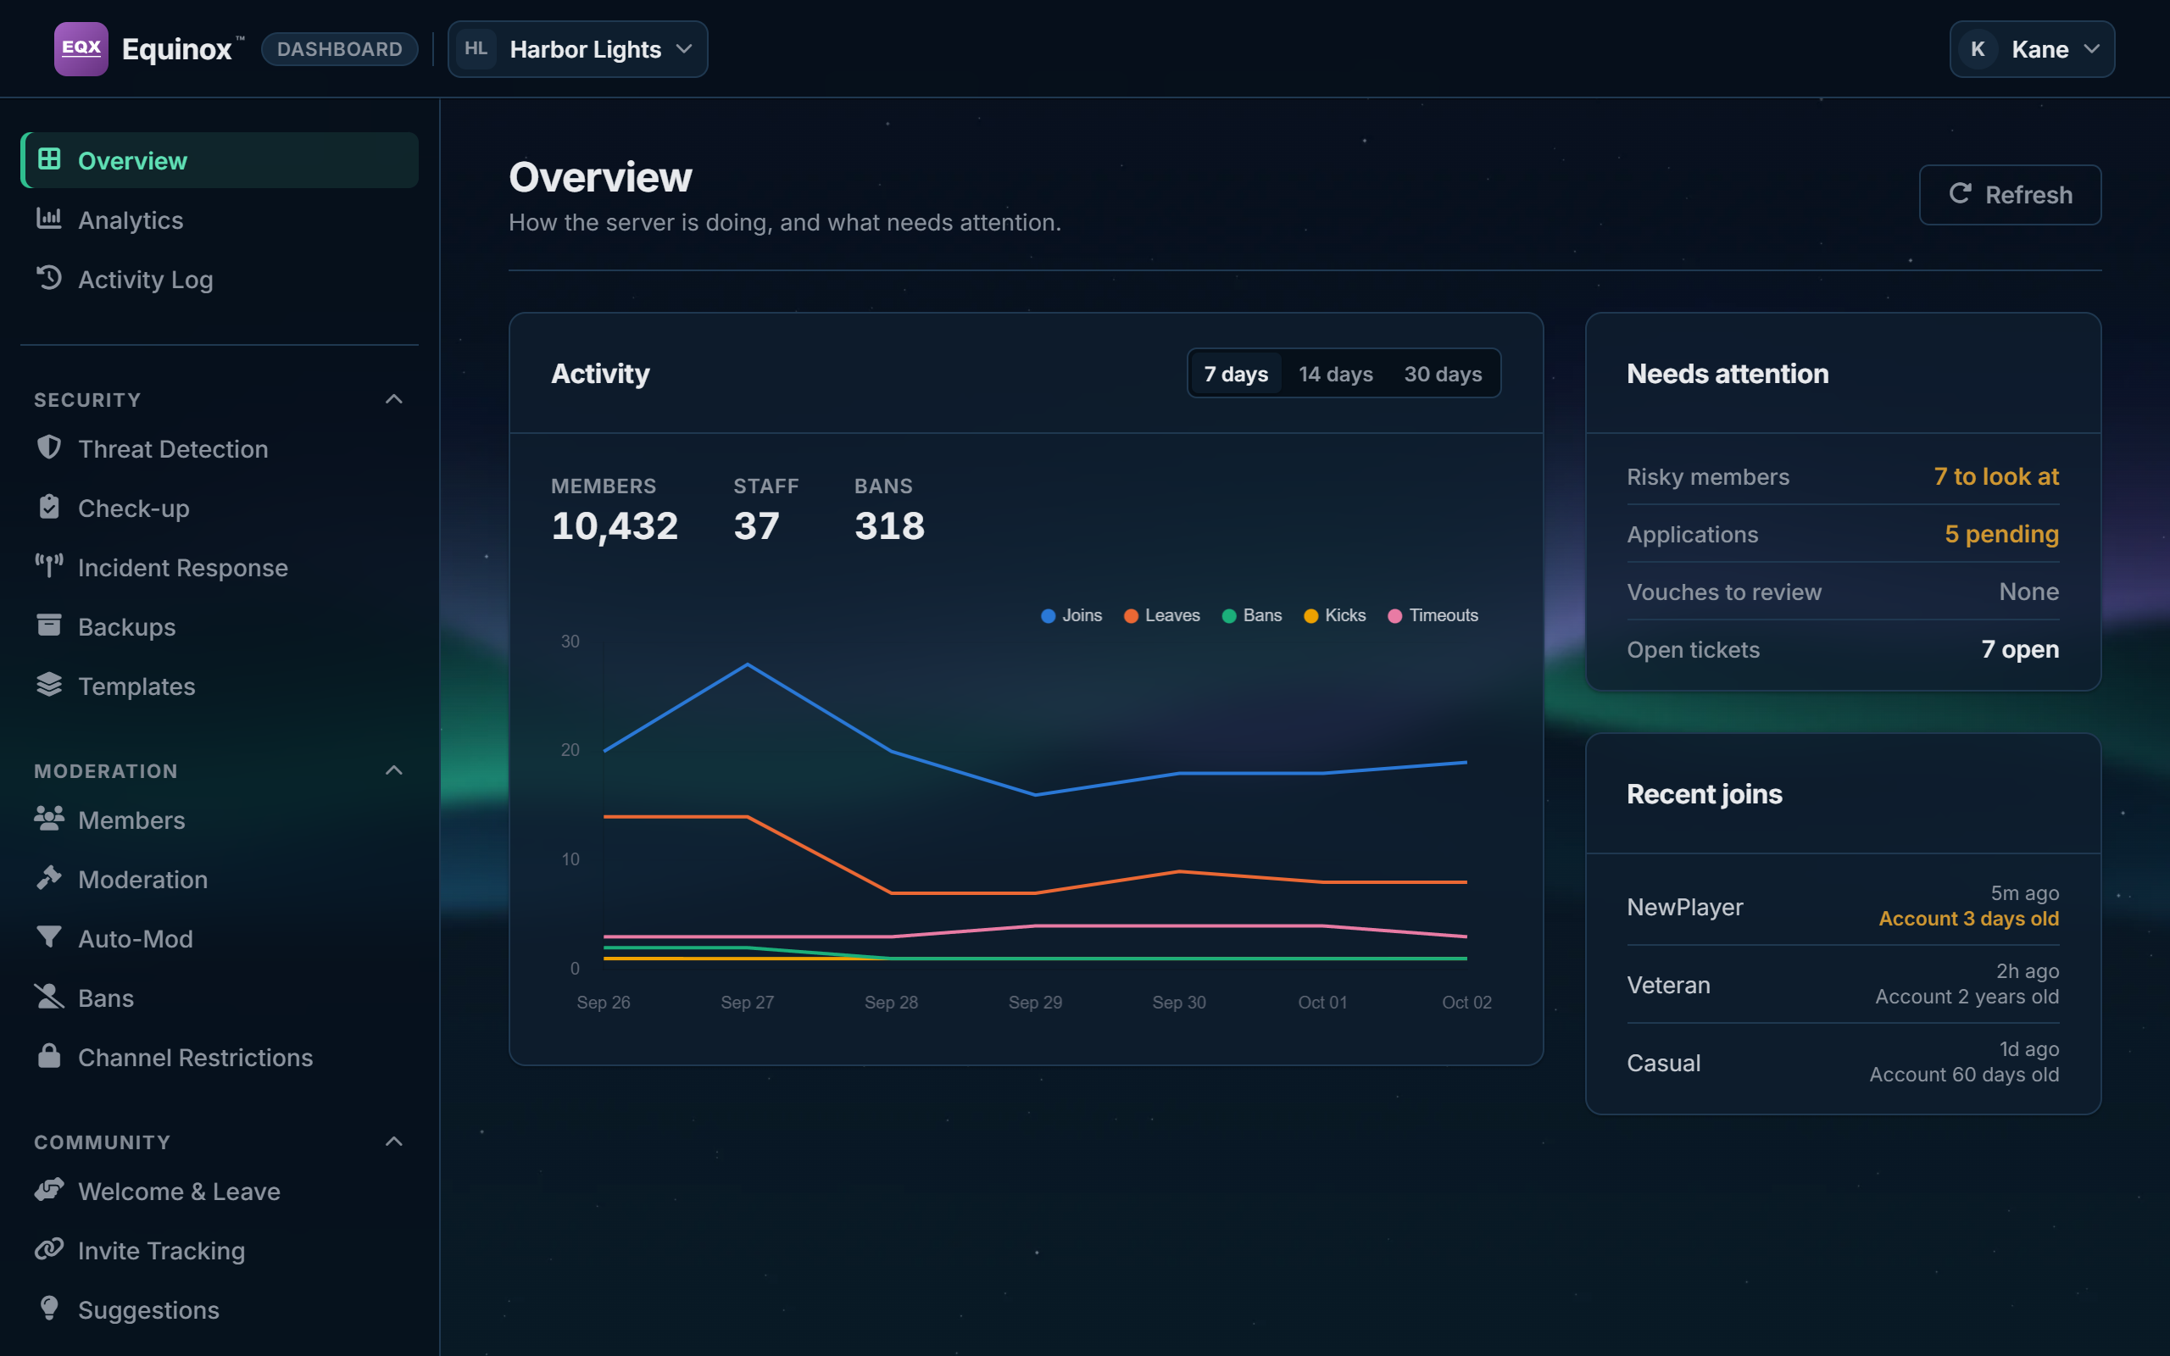The width and height of the screenshot is (2170, 1356).
Task: Click the Equinox EQX logo icon
Action: pos(81,48)
